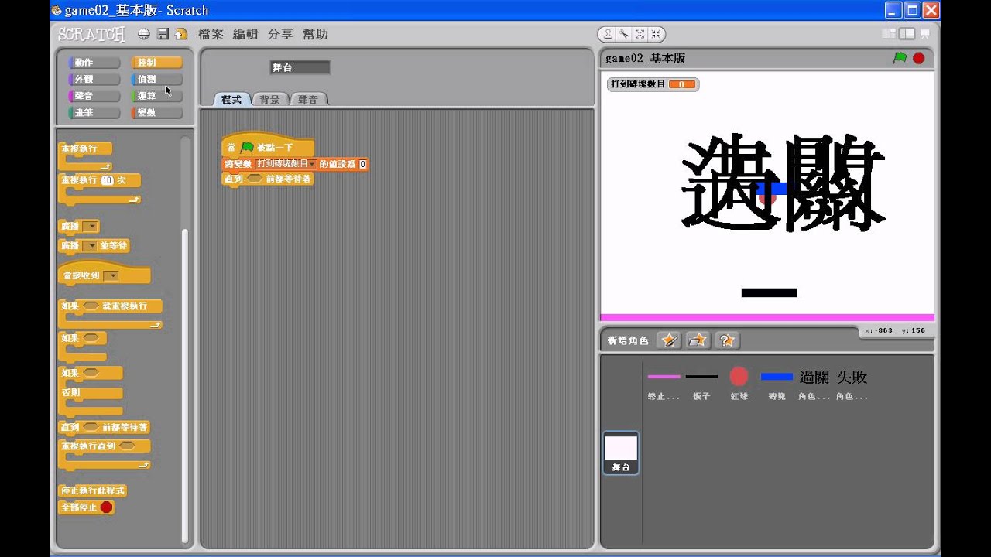Choose new sprite from file folder star button
Screen dimensions: 991x557
tap(698, 340)
